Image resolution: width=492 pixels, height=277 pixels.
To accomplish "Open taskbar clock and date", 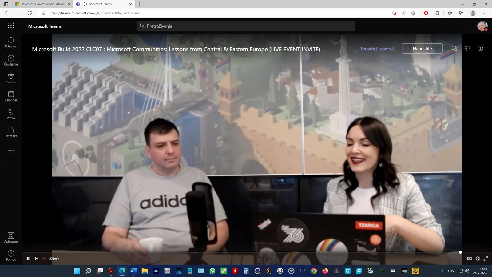I will pos(480,271).
